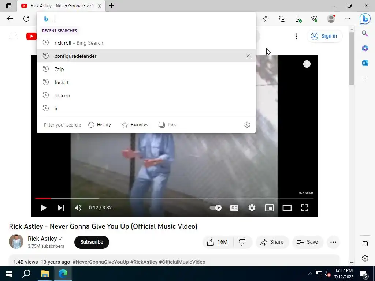Viewport: 375px width, 281px height.
Task: Open YouTube settings three-dot menu
Action: click(x=296, y=36)
